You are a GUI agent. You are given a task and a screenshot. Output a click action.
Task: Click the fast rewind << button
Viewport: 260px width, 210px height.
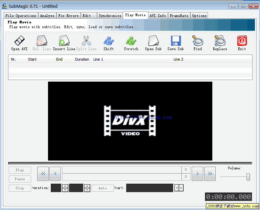coord(43,174)
